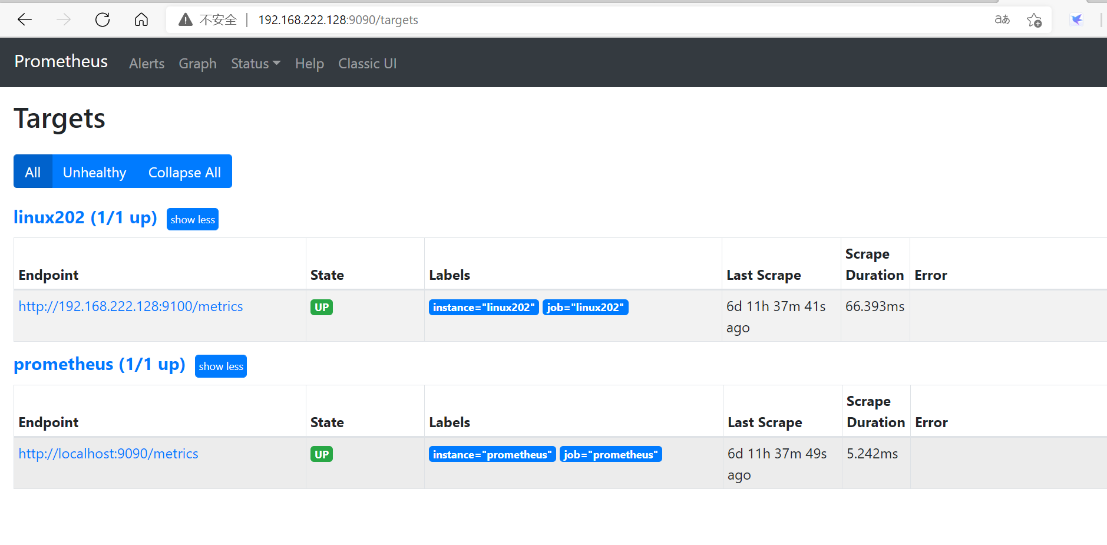Open the prometheus (1/1 up) heading link

click(100, 364)
